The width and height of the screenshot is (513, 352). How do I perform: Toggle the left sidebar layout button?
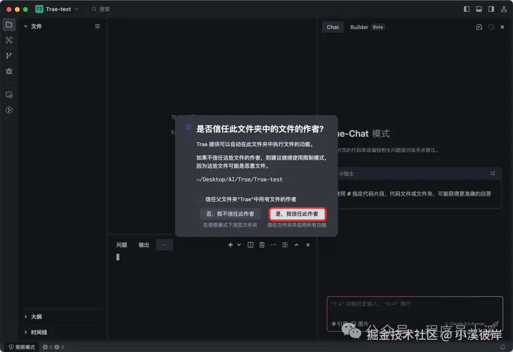tap(466, 9)
